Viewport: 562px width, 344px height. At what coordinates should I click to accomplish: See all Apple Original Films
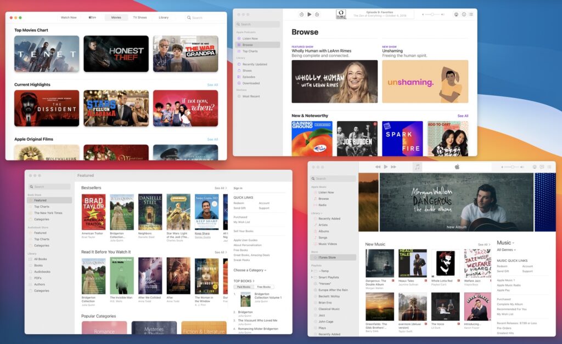pos(212,140)
